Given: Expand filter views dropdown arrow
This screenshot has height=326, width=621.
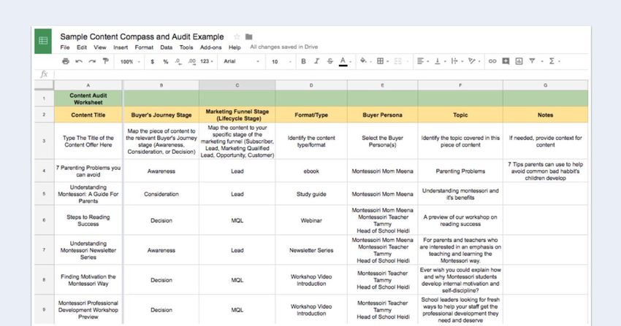Looking at the screenshot, I should click(542, 62).
